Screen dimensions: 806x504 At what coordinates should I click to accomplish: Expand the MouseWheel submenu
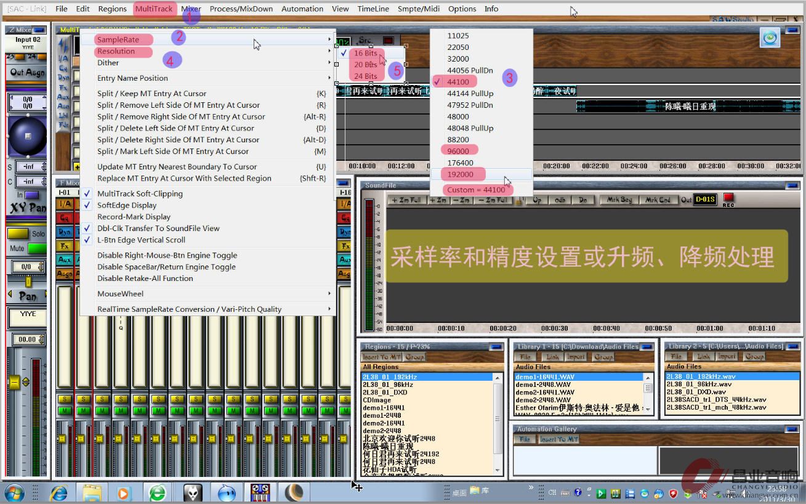coord(208,294)
